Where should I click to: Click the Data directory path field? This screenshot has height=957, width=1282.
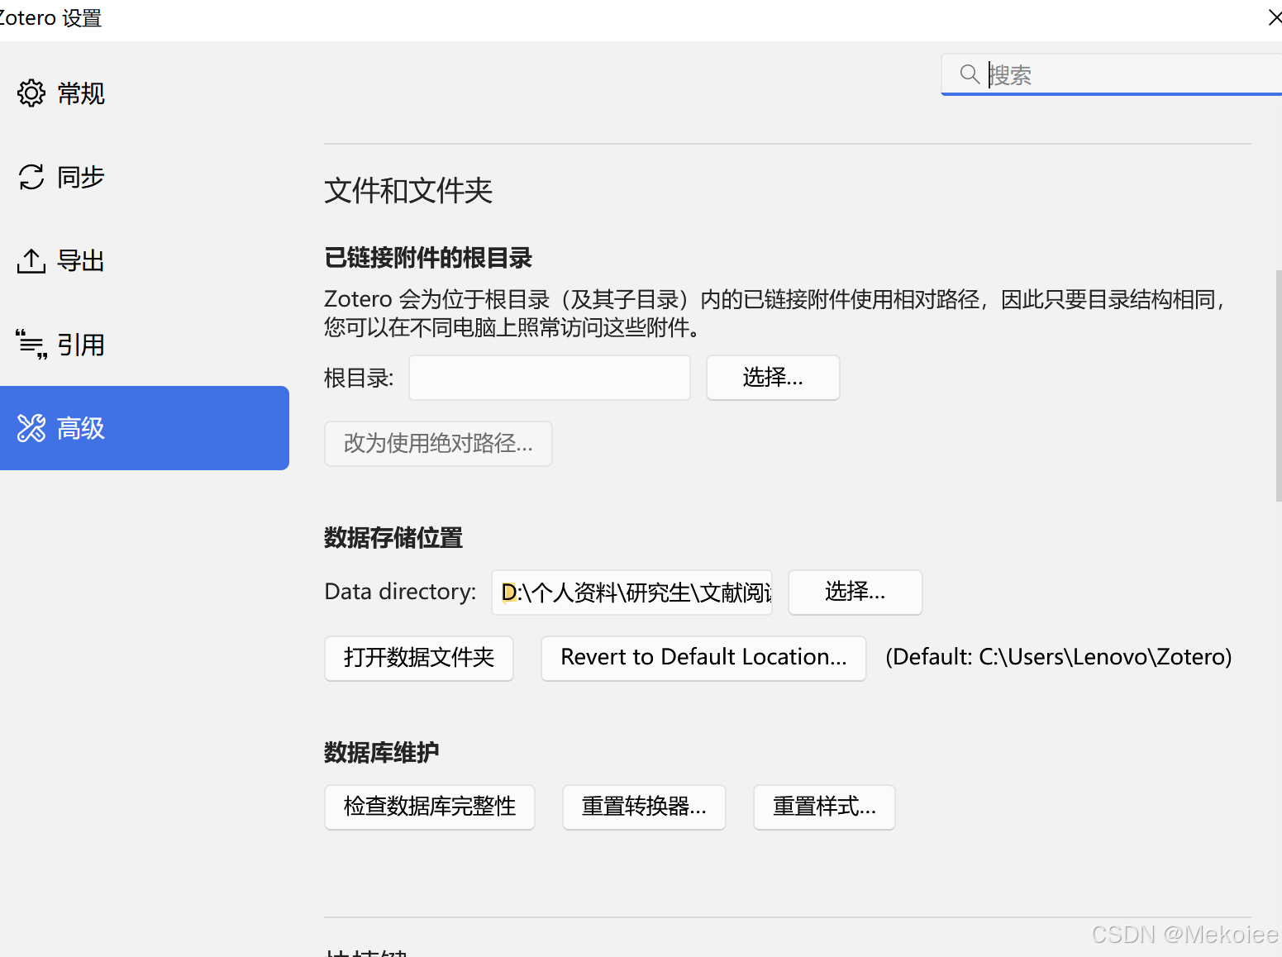[x=631, y=593]
